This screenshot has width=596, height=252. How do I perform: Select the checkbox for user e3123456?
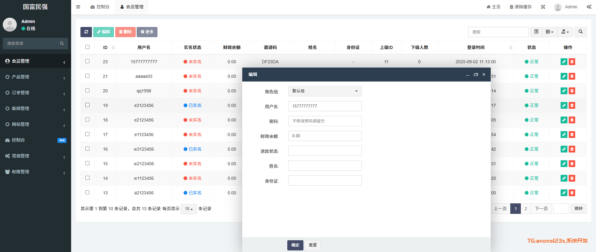[87, 105]
